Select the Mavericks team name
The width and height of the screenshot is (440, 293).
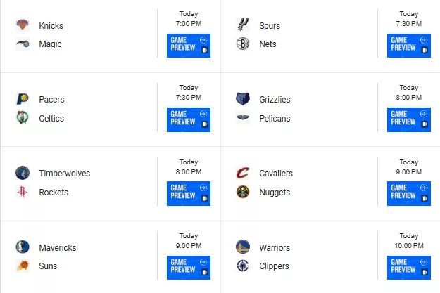[x=58, y=247]
